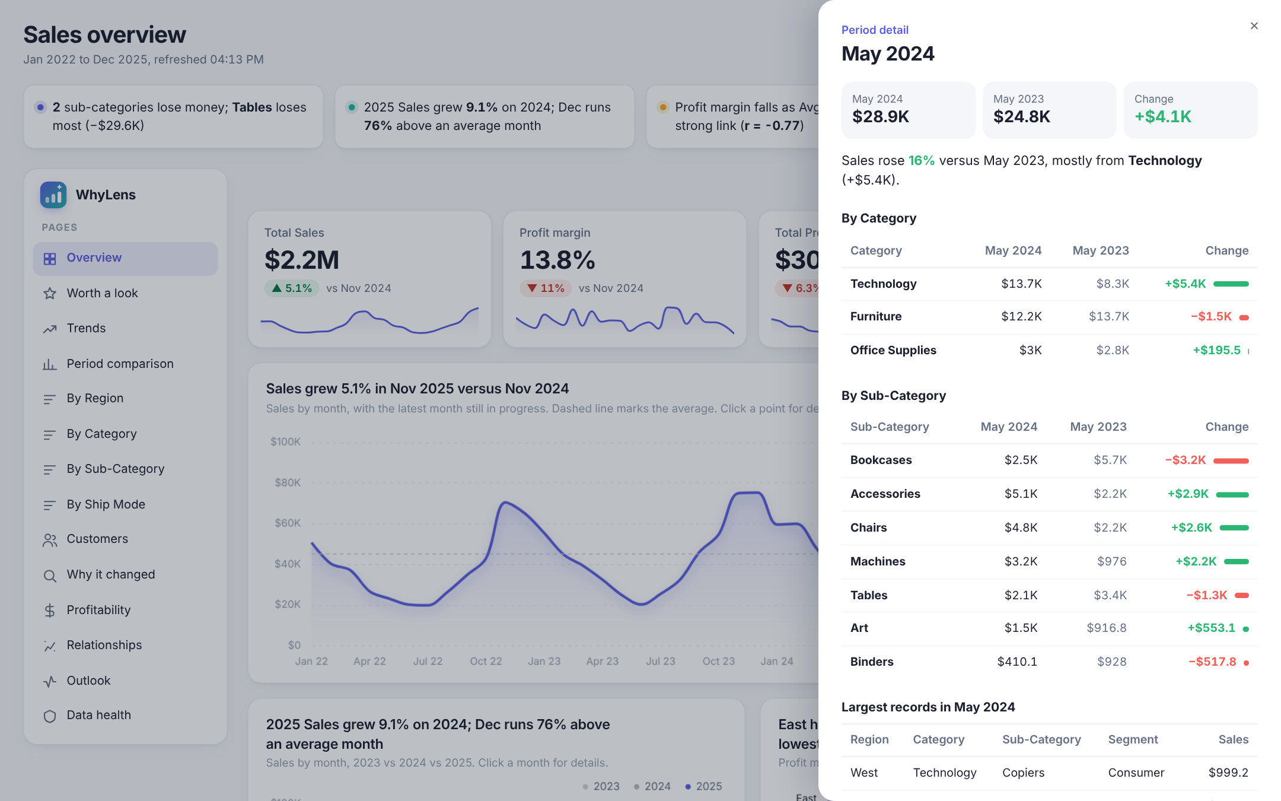Close the Period detail panel
Image resolution: width=1281 pixels, height=801 pixels.
tap(1254, 26)
